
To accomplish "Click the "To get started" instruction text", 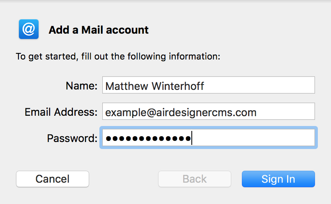I will [x=118, y=56].
